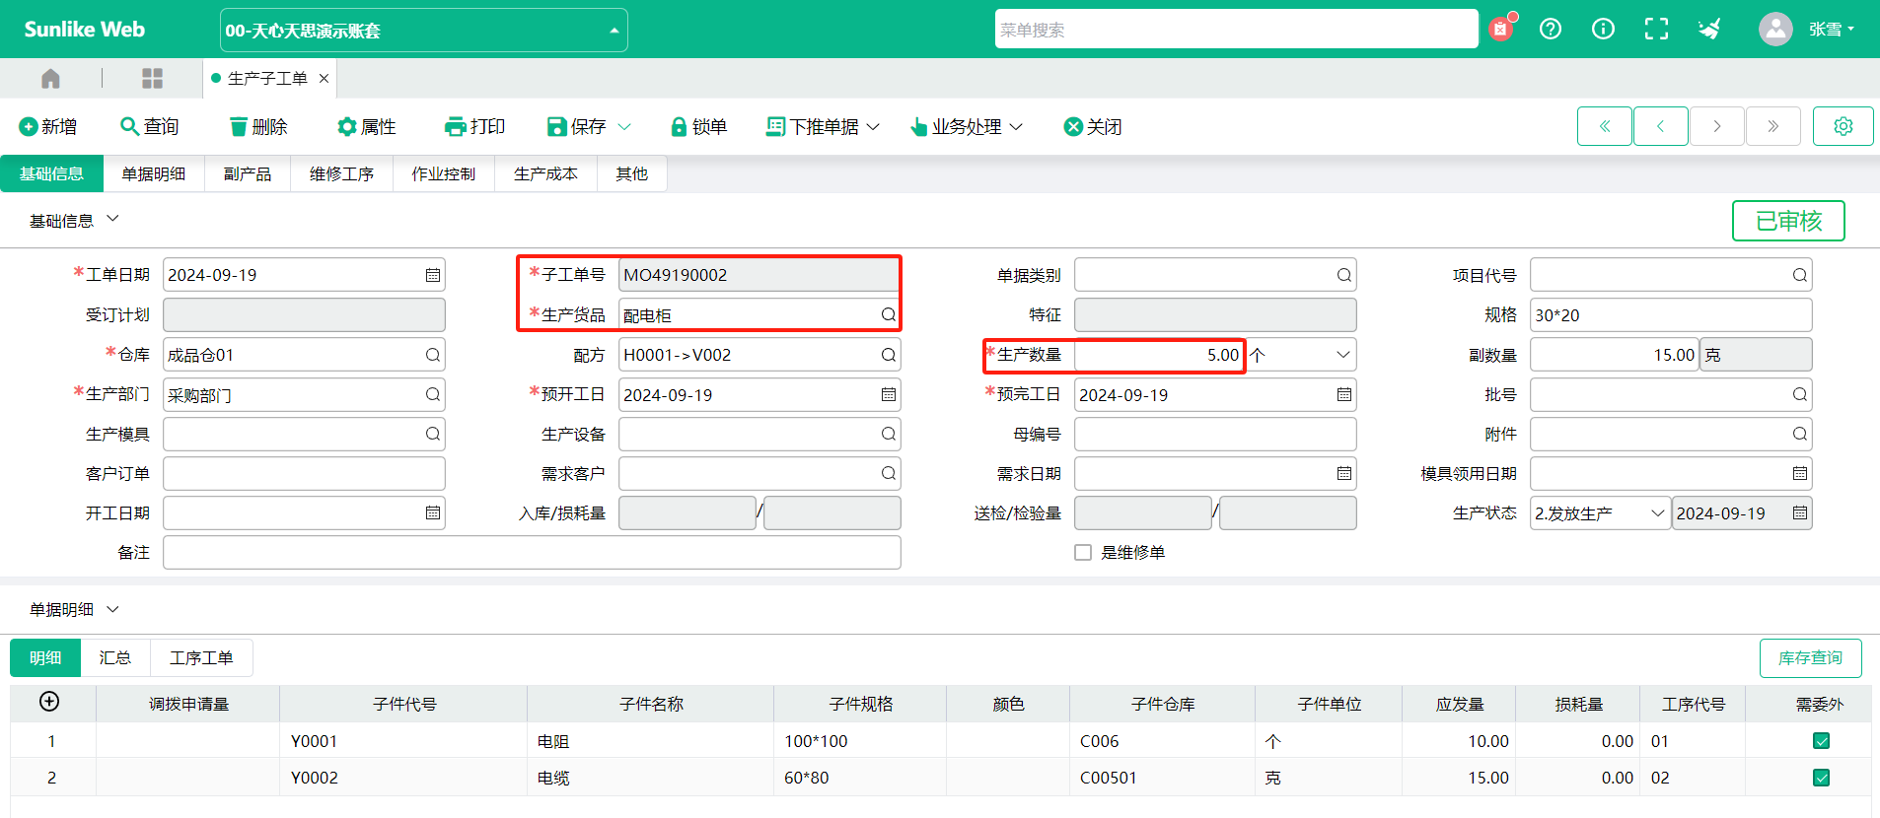
Task: Toggle 需委外 checkbox for row Y0001
Action: coord(1821,741)
